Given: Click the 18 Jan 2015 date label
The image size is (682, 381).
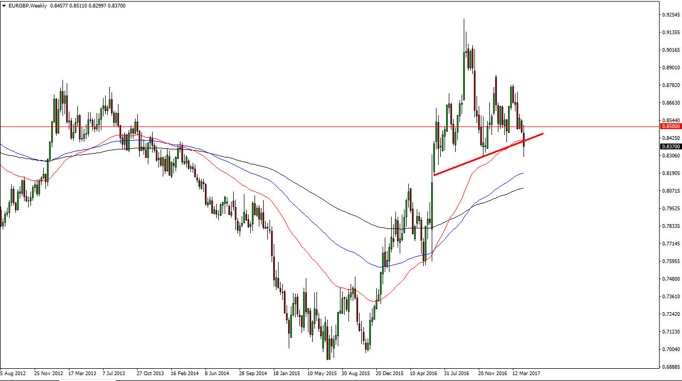Looking at the screenshot, I should (287, 374).
